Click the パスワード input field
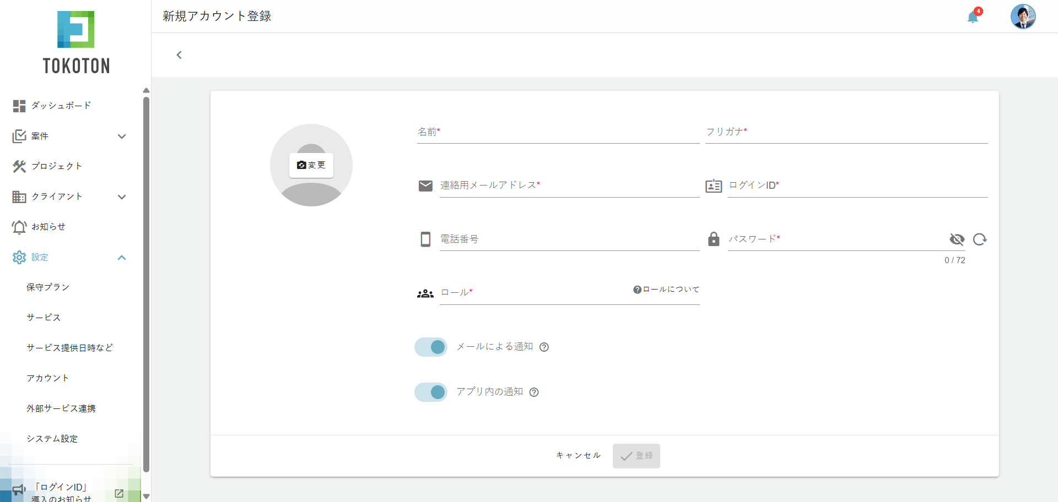The height and width of the screenshot is (502, 1058). point(836,239)
